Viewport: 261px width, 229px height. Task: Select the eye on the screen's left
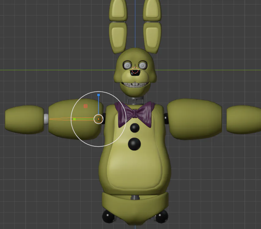[128, 65]
